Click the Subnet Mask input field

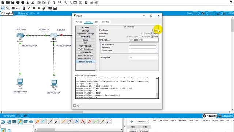(143, 51)
